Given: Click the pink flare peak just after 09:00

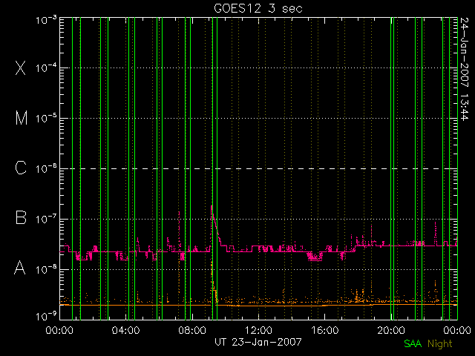Looking at the screenshot, I should tap(212, 207).
